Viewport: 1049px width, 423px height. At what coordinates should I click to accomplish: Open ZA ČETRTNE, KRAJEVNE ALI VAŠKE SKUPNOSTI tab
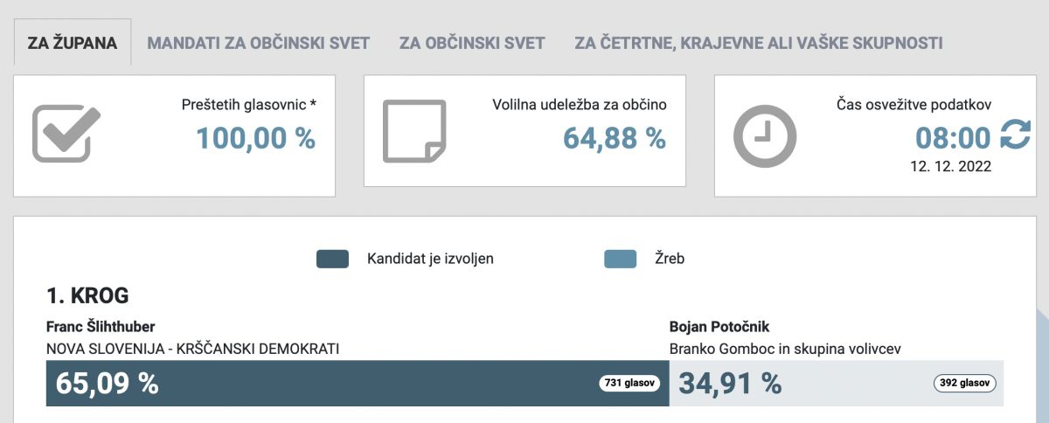point(759,43)
